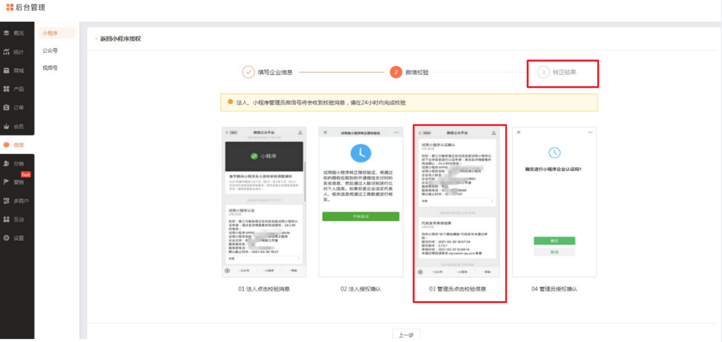Switch to the 公众号 tab
The width and height of the screenshot is (722, 342).
click(x=50, y=50)
